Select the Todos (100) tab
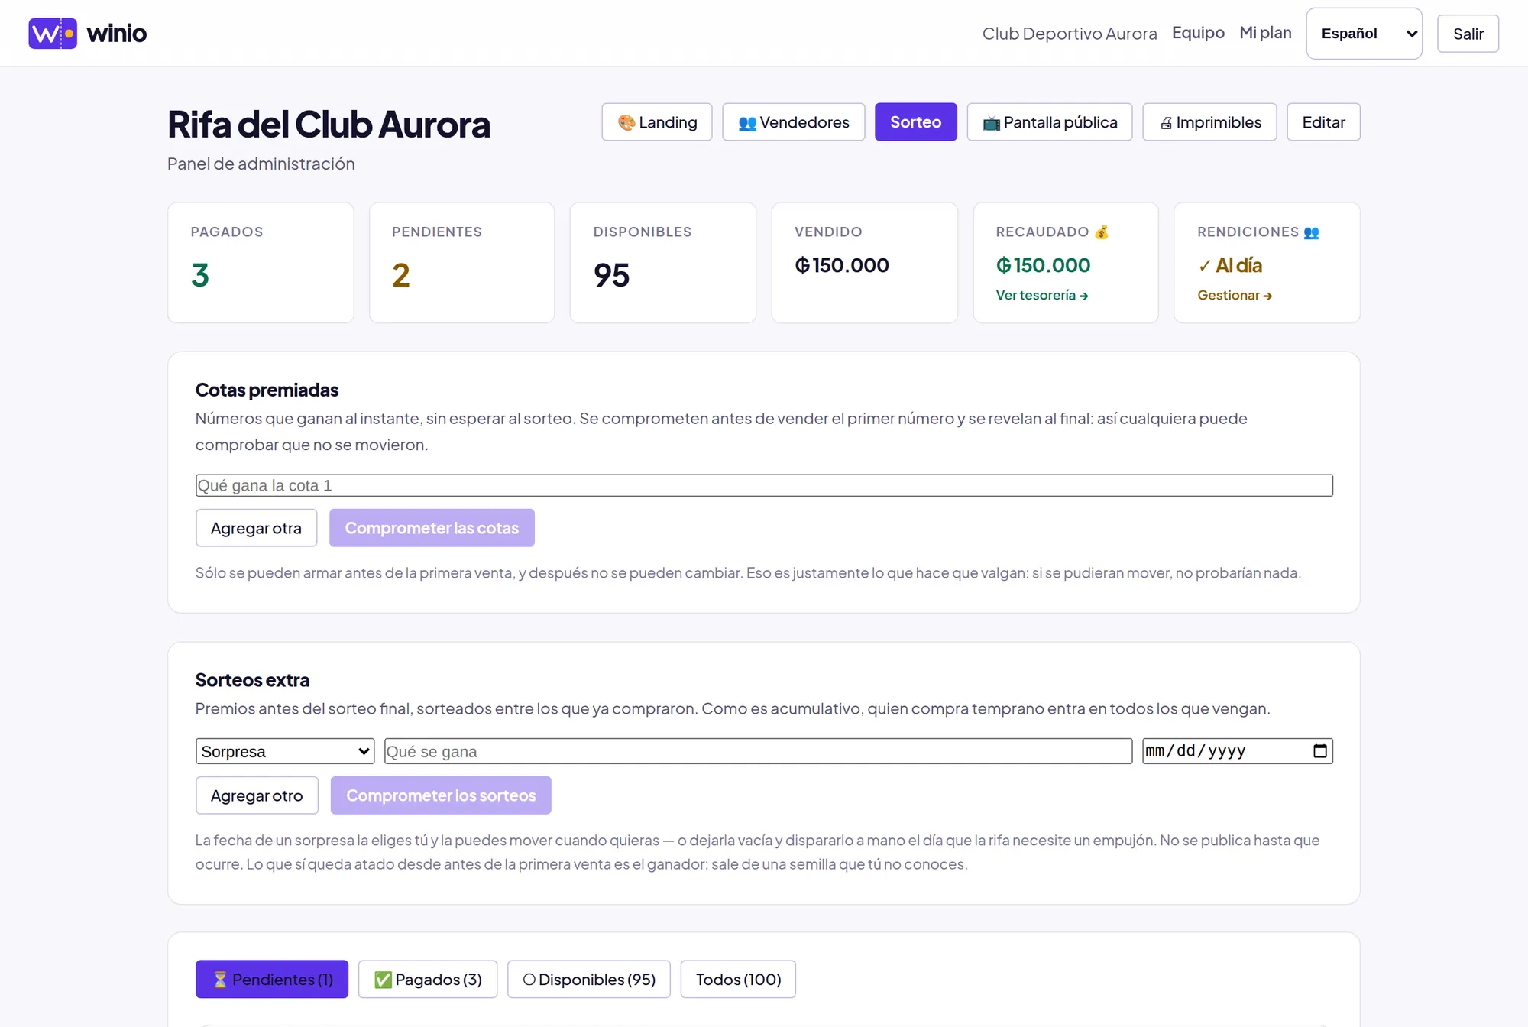This screenshot has height=1027, width=1528. (x=738, y=979)
